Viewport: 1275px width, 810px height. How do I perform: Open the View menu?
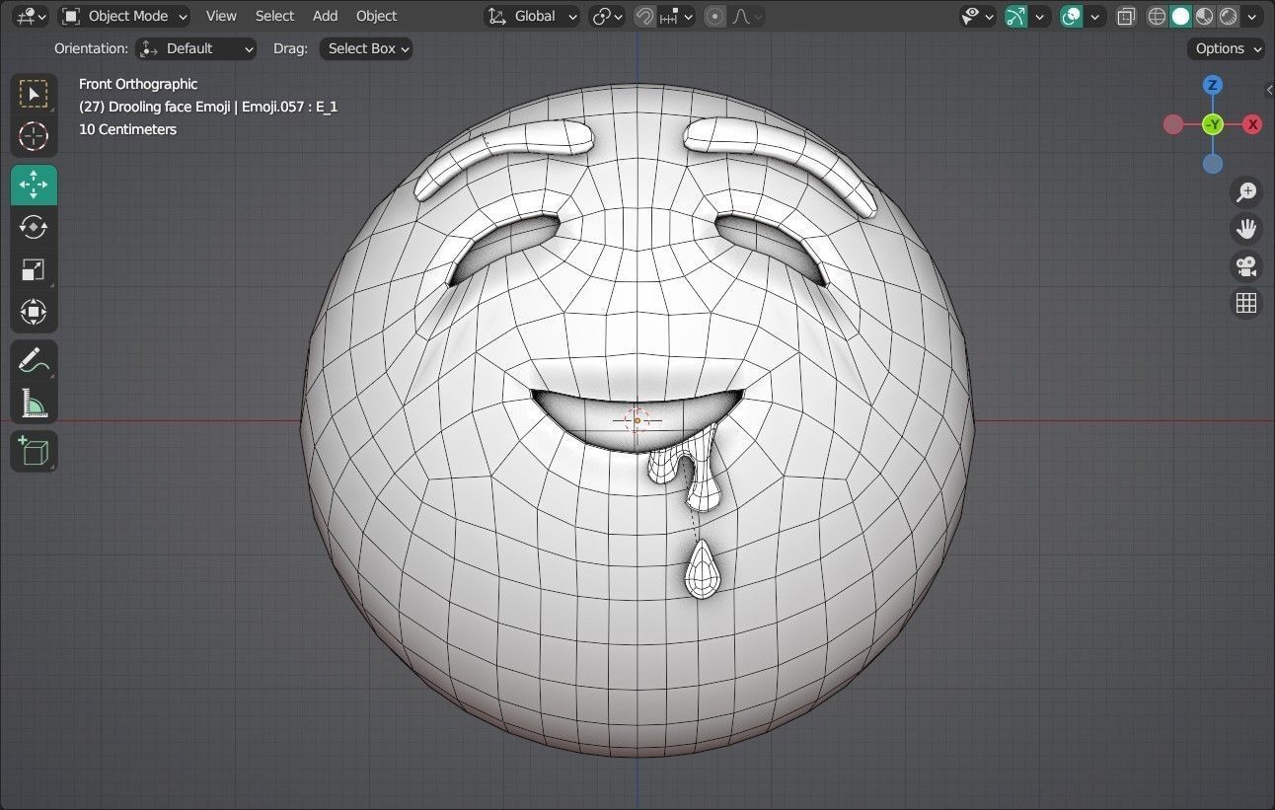[x=221, y=16]
